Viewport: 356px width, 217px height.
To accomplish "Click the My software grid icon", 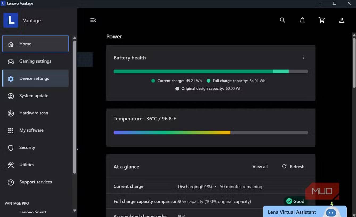I will [11, 130].
